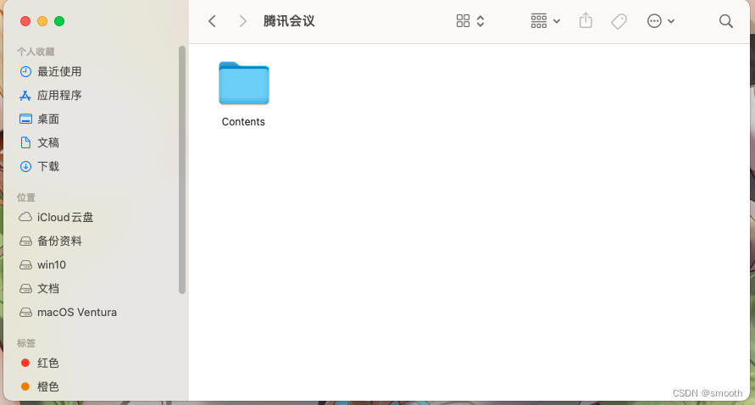Zoom the window with green button
This screenshot has height=405, width=755.
(x=59, y=21)
